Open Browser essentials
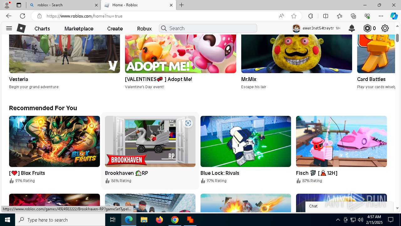 (x=367, y=16)
